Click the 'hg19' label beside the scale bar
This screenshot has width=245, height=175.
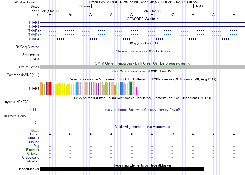pos(200,6)
